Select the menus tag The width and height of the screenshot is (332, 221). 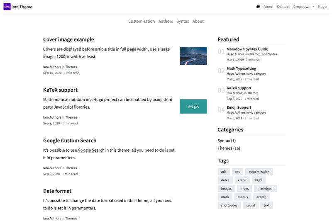(x=243, y=197)
